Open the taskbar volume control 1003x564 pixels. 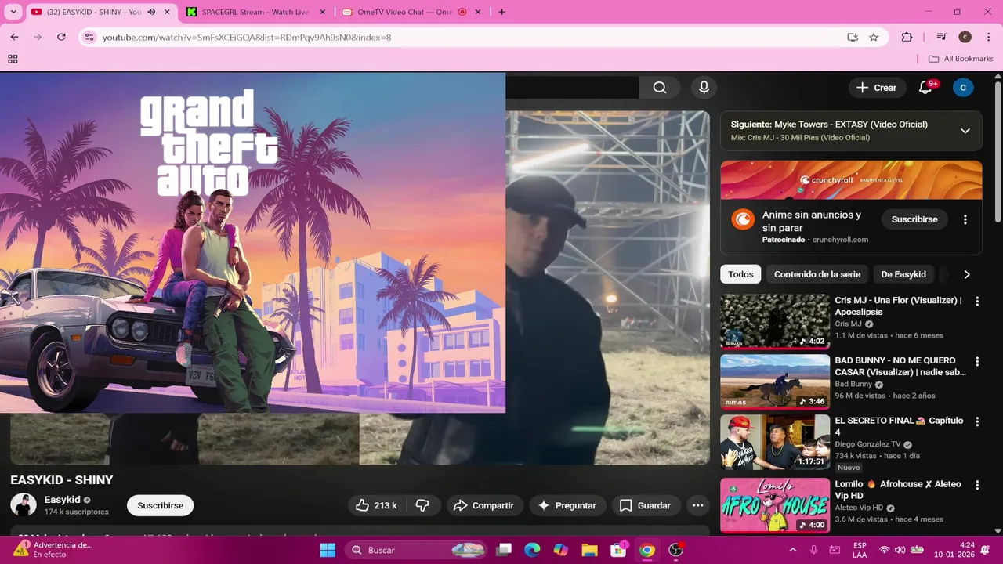(900, 550)
